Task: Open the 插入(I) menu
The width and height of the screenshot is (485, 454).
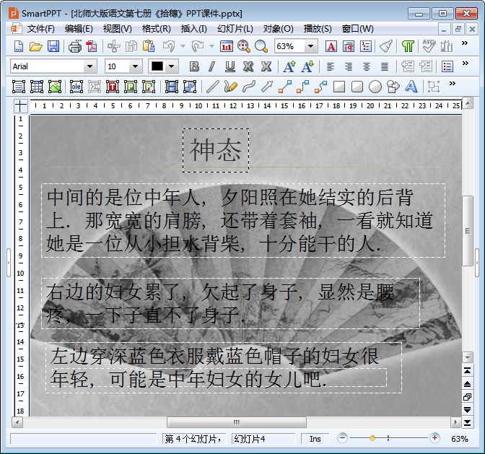Action: coord(193,29)
